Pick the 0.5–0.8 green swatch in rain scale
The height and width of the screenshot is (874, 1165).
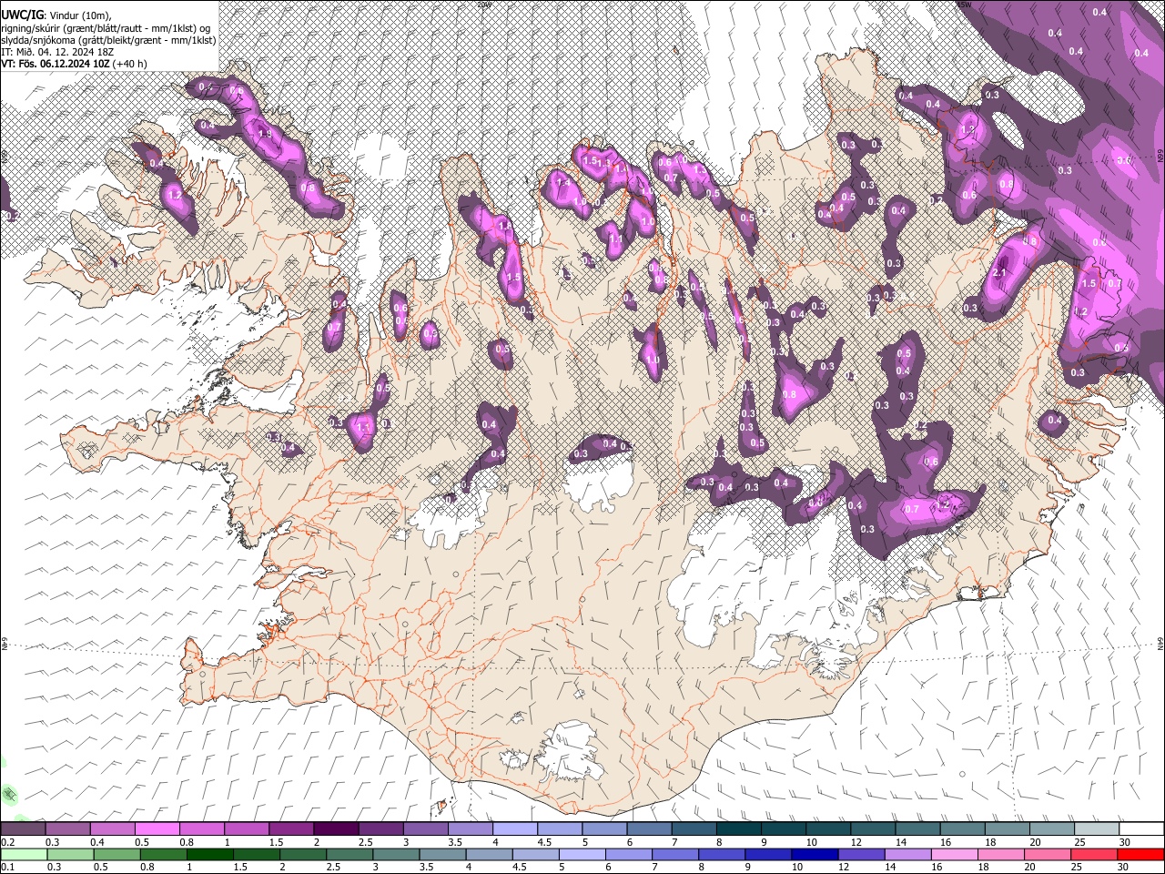pos(117,854)
